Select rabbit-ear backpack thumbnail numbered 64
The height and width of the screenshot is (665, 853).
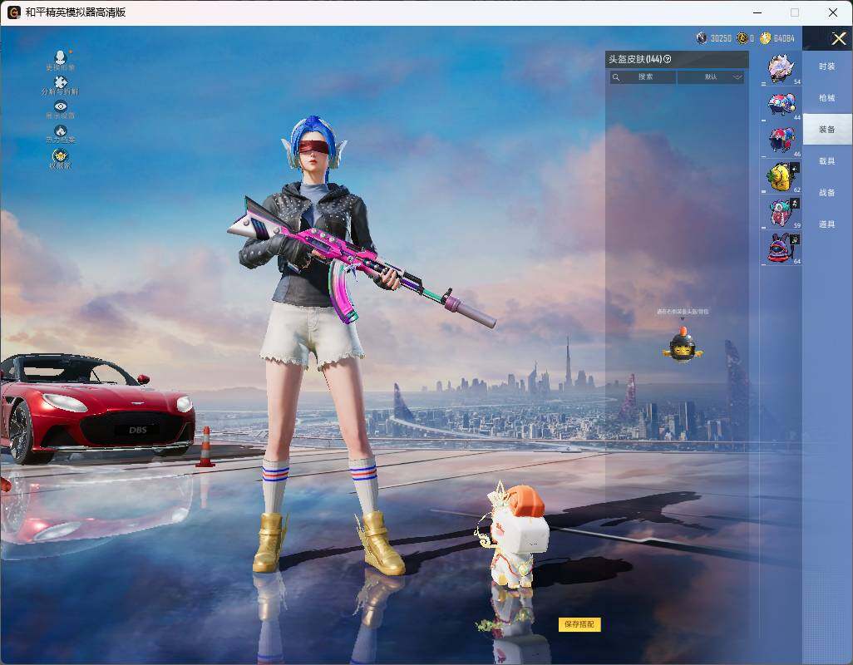(782, 248)
